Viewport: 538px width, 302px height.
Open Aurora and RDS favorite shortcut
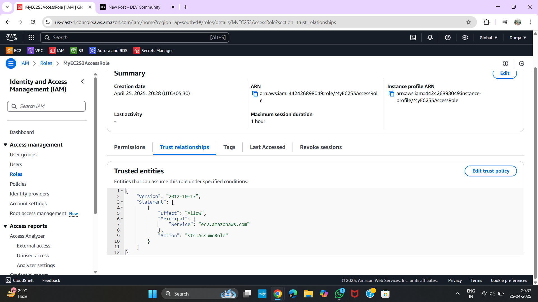(x=108, y=50)
